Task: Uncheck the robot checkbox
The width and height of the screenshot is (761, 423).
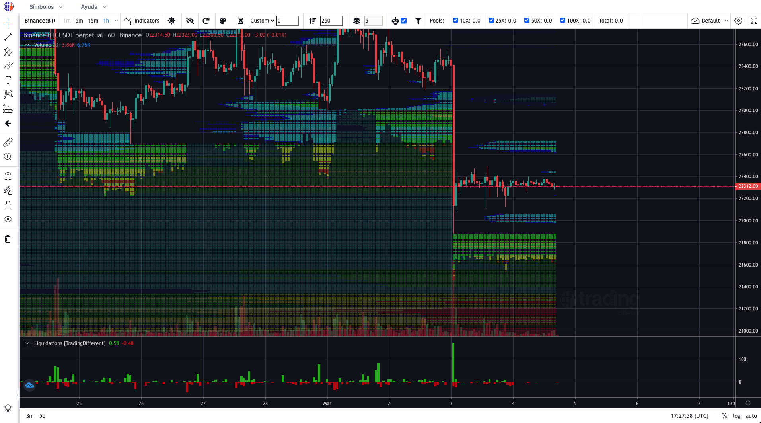Action: tap(404, 21)
